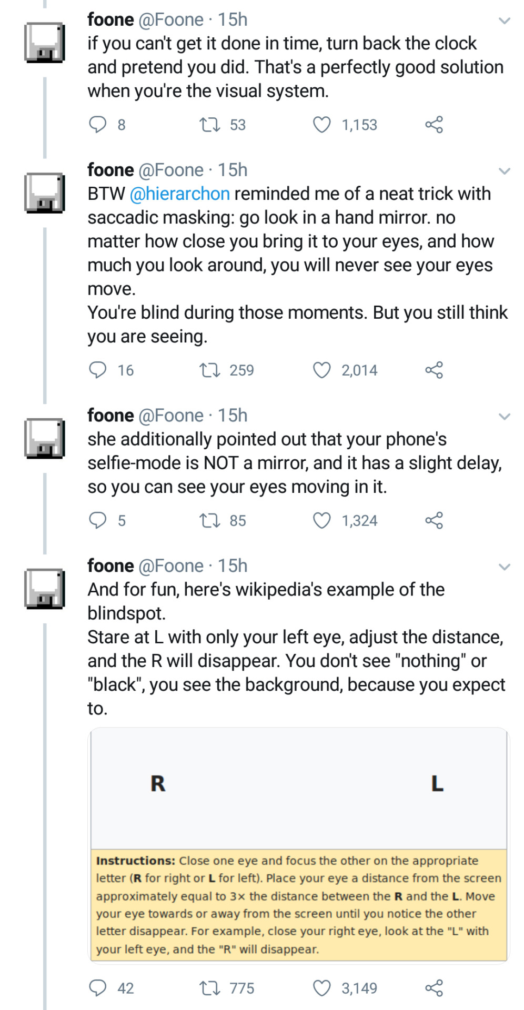This screenshot has height=1010, width=524.
Task: Like the selfie-mode tweet with 1,324 likes
Action: 321,520
